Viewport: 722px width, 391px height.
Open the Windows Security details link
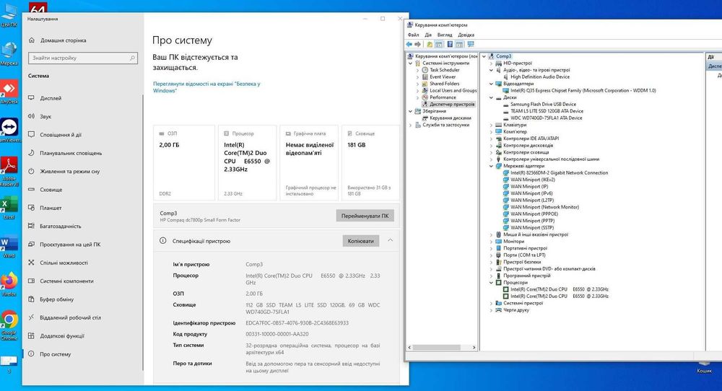pyautogui.click(x=206, y=87)
